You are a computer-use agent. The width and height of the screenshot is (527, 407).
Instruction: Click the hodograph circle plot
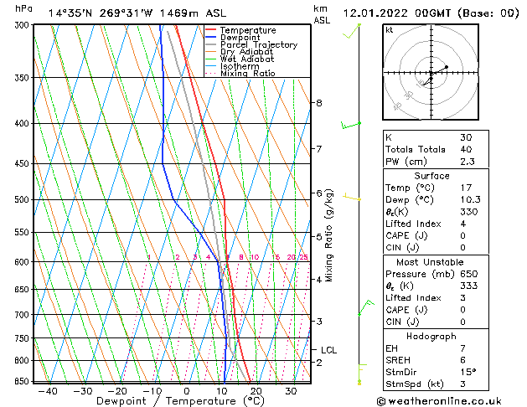coord(431,75)
